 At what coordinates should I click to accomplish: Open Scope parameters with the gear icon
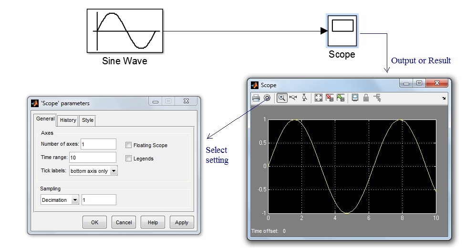pyautogui.click(x=267, y=98)
